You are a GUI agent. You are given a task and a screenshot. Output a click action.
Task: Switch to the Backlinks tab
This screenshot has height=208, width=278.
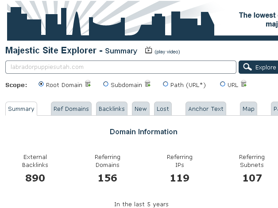[x=112, y=109]
